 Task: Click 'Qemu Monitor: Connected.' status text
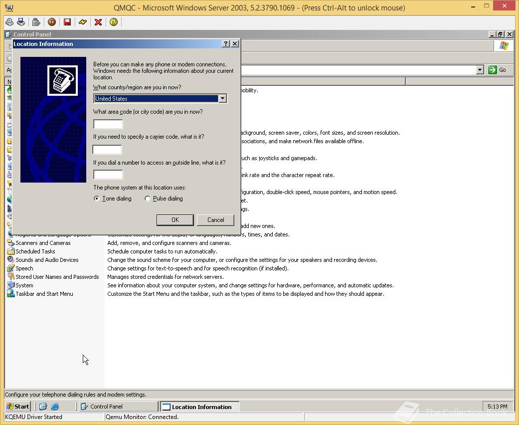pos(142,417)
